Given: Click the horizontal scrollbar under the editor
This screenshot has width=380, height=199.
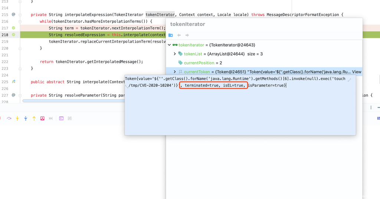Looking at the screenshot, I should pos(74,101).
